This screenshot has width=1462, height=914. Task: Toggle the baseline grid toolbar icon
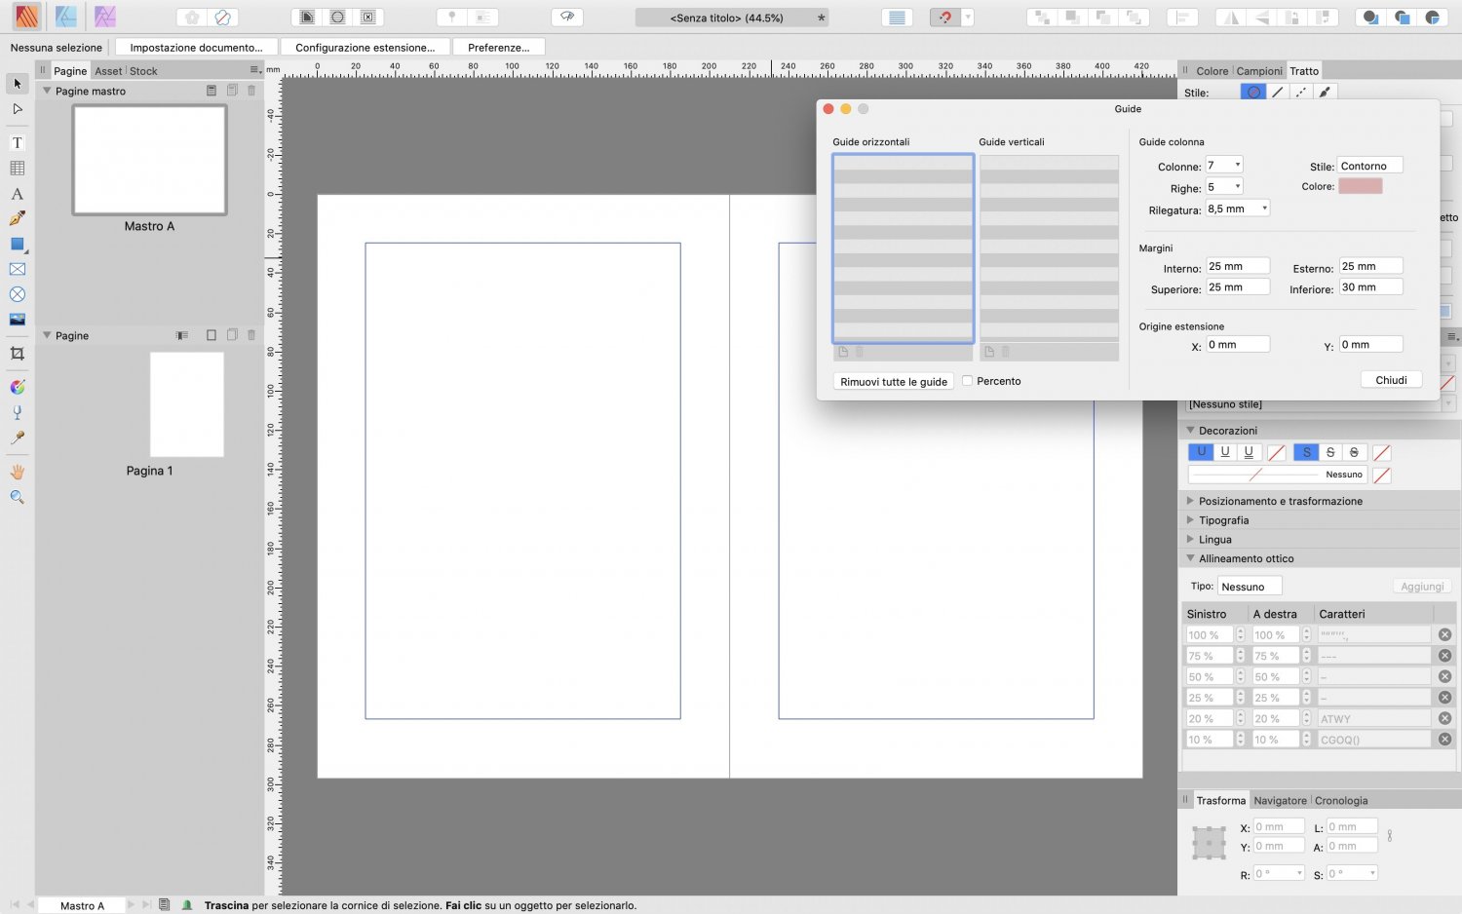(x=897, y=18)
